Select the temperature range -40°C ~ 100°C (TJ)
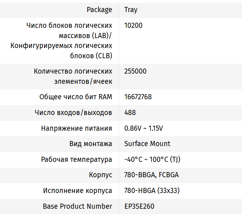The width and height of the screenshot is (242, 219). 152,160
